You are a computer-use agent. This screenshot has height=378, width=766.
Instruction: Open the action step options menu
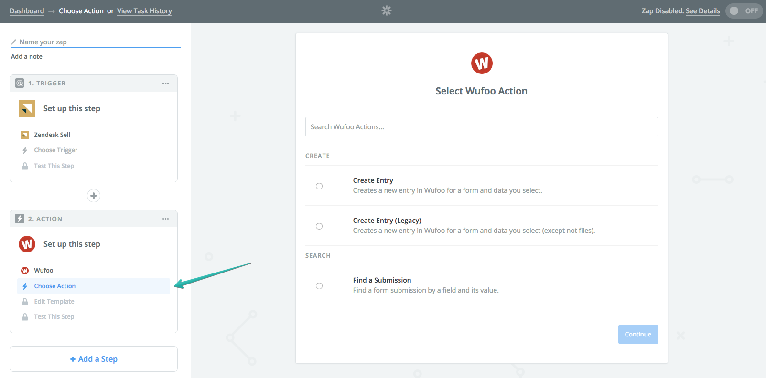tap(165, 219)
